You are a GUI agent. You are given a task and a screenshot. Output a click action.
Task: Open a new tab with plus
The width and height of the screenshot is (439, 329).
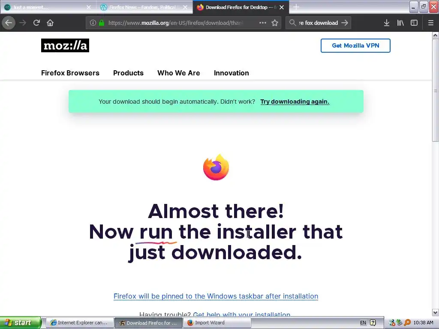point(296,7)
